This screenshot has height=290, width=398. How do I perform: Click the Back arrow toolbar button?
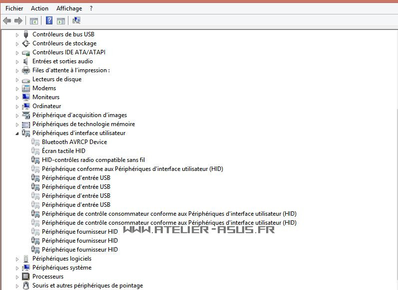7,20
